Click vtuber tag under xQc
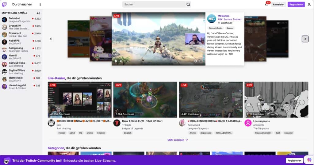The width and height of the screenshot is (314, 165). pyautogui.click(x=62, y=133)
